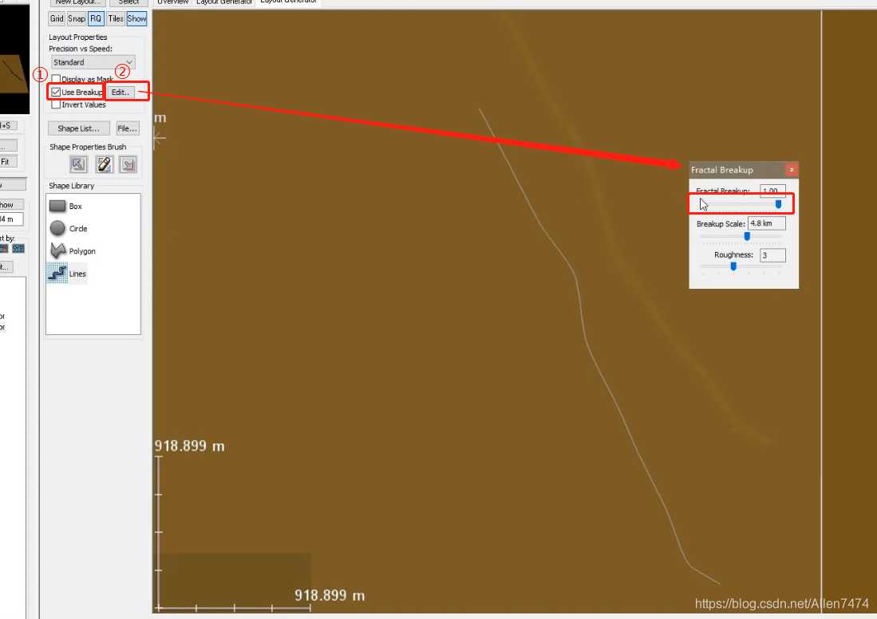This screenshot has width=877, height=619.
Task: Choose the third shape properties brush icon
Action: pos(128,164)
